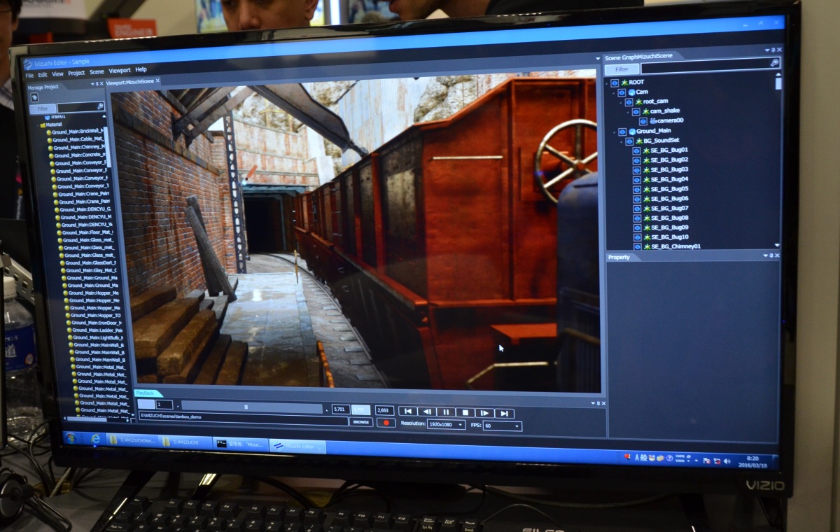The image size is (840, 532).
Task: Click the camera00 camera icon
Action: pyautogui.click(x=652, y=121)
